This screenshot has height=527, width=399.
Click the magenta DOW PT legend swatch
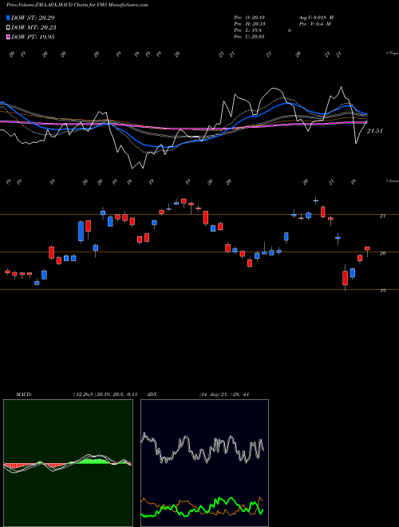pos(9,37)
